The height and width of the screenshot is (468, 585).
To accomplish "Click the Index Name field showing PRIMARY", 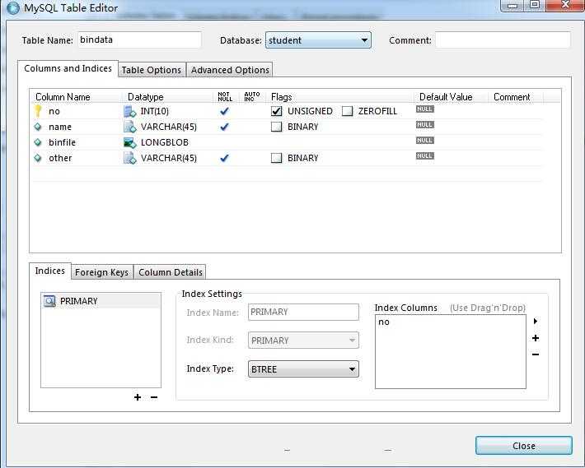I will pos(303,312).
